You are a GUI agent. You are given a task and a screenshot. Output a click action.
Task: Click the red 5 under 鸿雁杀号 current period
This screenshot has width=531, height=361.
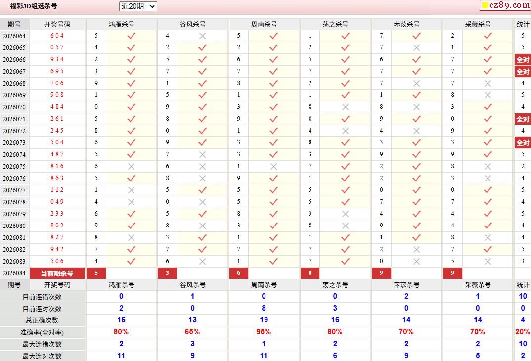coord(96,273)
